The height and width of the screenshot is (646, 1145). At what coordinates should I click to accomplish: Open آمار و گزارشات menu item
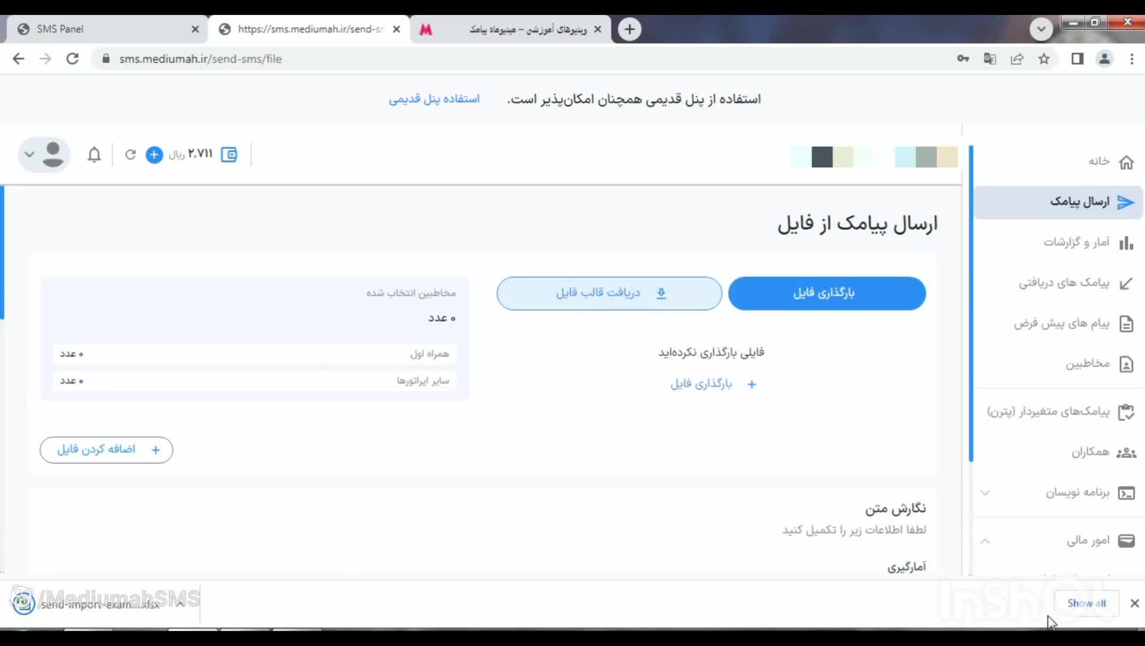[1077, 242]
